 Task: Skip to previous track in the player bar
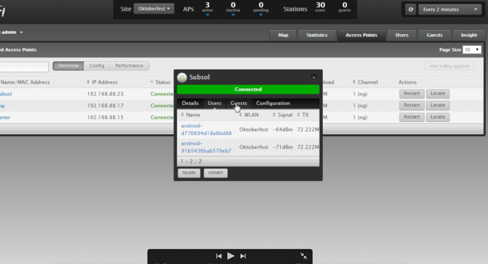(219, 256)
